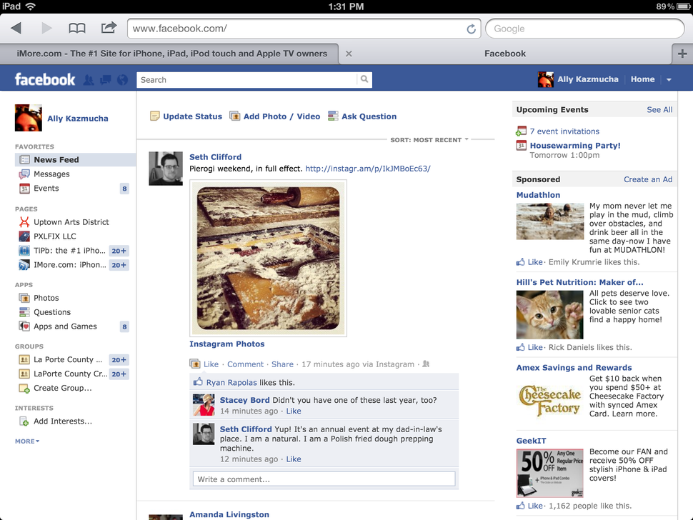
Task: Open the Photos app in the sidebar
Action: (x=47, y=298)
